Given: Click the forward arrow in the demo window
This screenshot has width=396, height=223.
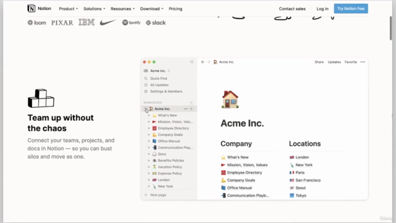Looking at the screenshot, I should pyautogui.click(x=209, y=62).
